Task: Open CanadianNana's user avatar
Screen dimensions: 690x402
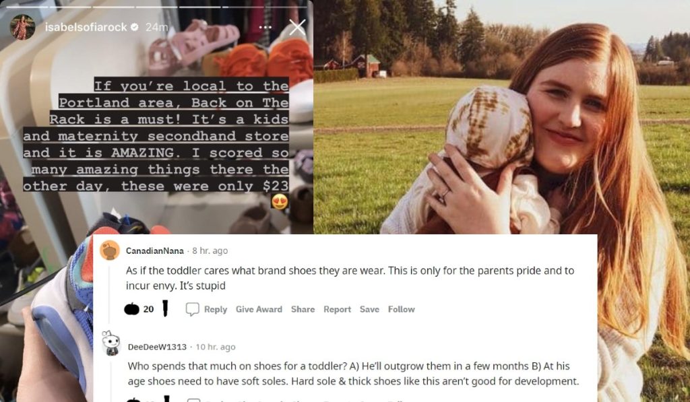Action: coord(110,250)
